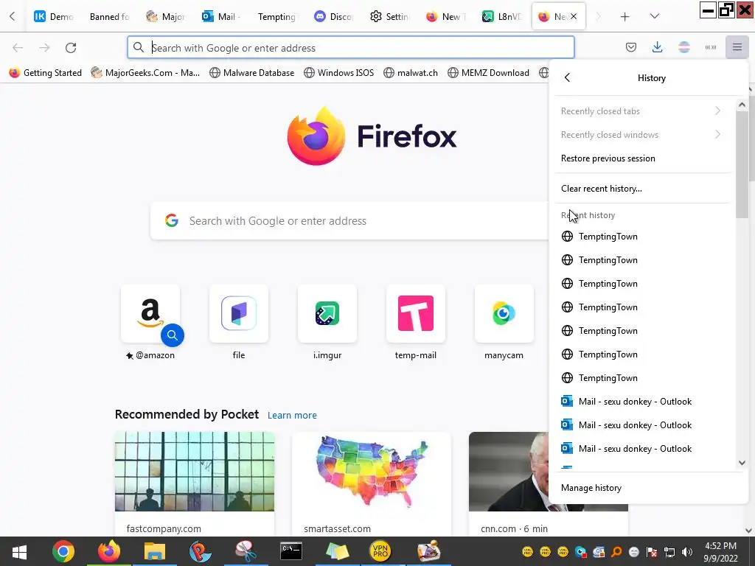Open the cnn.com Pocket story thumbnail
The image size is (755, 566).
509,471
